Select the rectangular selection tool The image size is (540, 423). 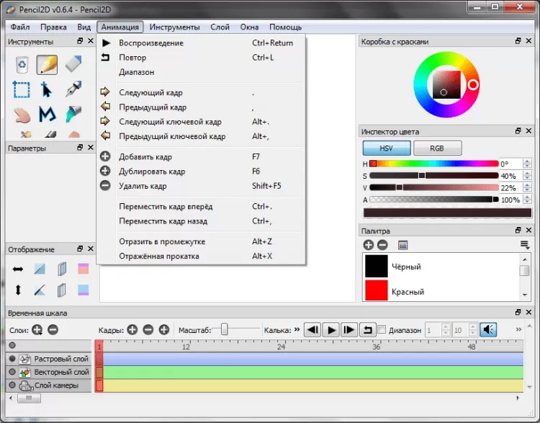(22, 90)
